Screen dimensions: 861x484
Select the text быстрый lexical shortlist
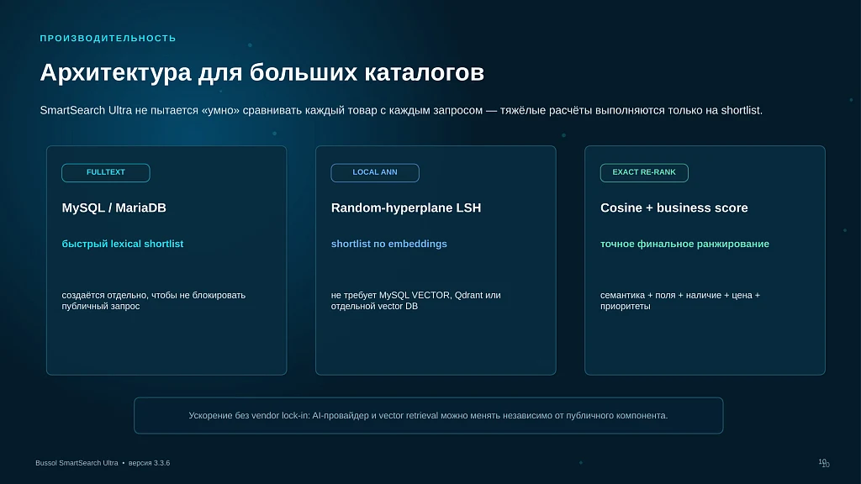tap(123, 244)
